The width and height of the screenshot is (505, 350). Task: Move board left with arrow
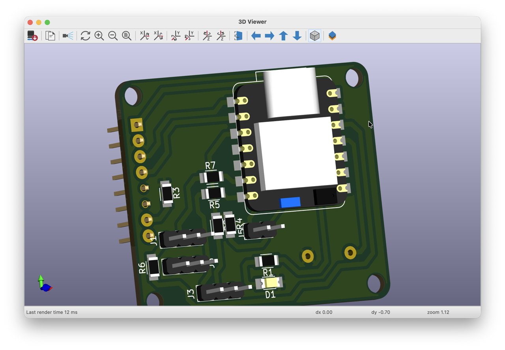256,36
